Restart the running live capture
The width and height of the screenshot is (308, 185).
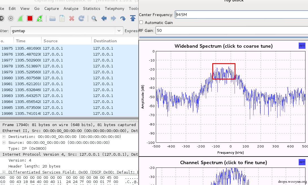tap(40, 19)
